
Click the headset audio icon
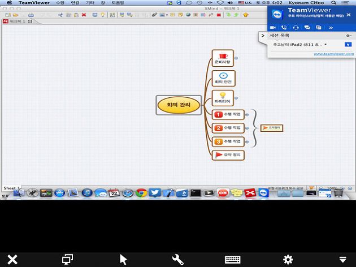click(x=296, y=28)
